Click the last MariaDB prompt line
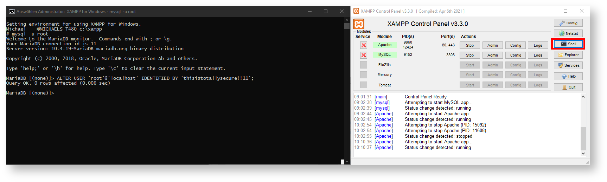This screenshot has width=607, height=182. click(30, 93)
